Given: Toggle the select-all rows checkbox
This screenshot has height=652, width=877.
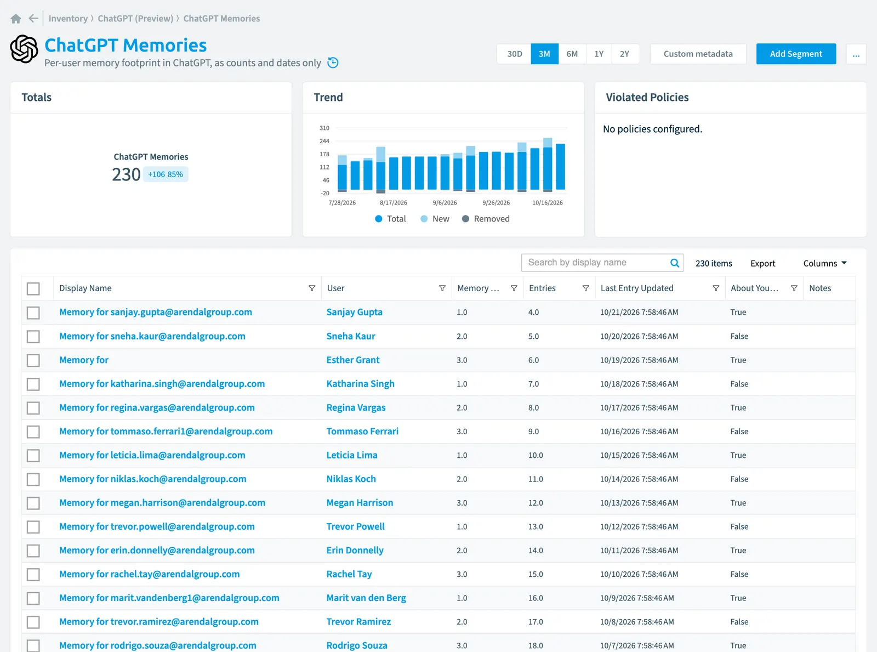Looking at the screenshot, I should [x=33, y=288].
